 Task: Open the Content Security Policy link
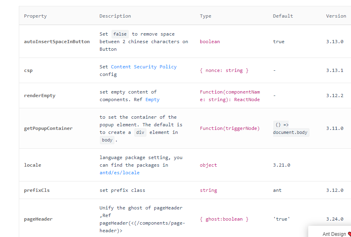(x=144, y=67)
